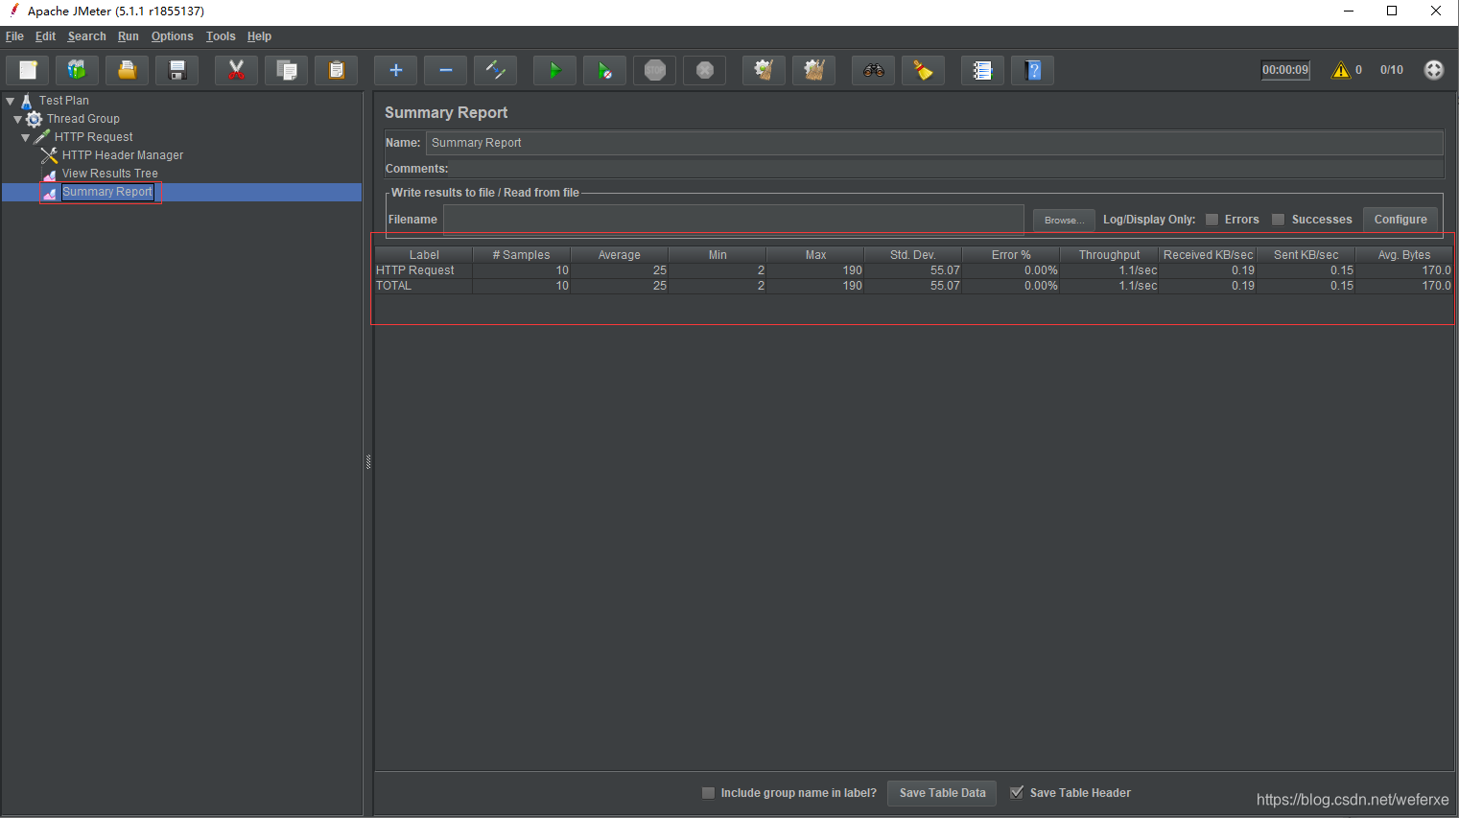Viewport: 1459px width, 818px height.
Task: Toggle the selected element with Toggle icon
Action: coord(495,70)
